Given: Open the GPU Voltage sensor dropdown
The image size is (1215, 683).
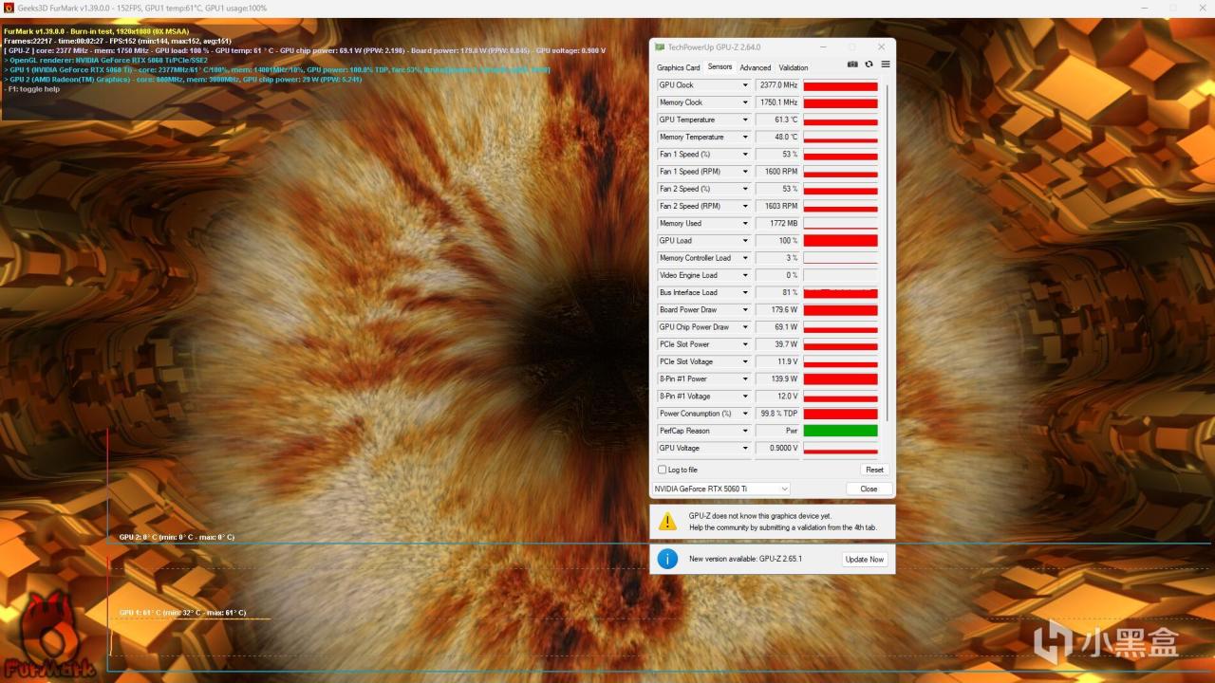Looking at the screenshot, I should point(745,448).
